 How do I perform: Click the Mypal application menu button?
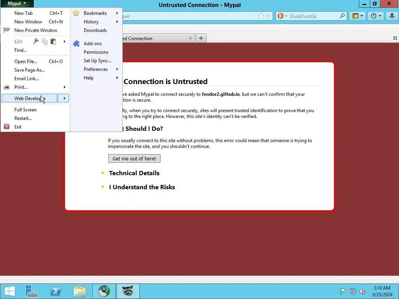[x=17, y=4]
